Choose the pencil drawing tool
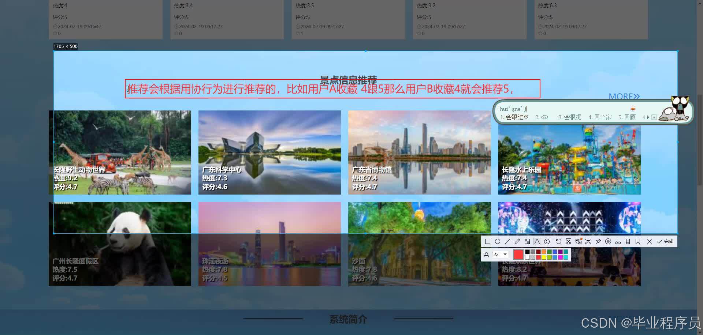This screenshot has height=335, width=703. point(517,241)
